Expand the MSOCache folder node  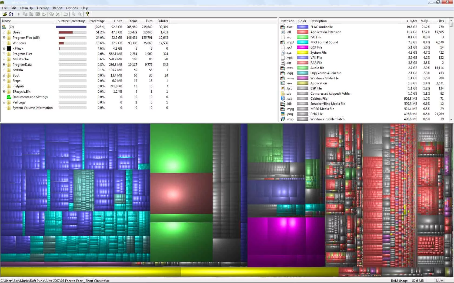(x=4, y=59)
